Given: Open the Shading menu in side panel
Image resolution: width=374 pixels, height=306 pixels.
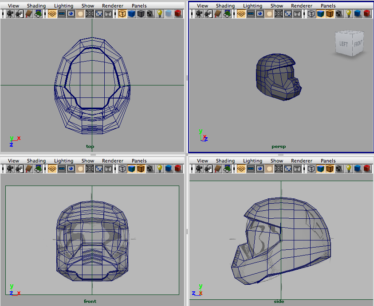Looking at the screenshot, I should [225, 161].
